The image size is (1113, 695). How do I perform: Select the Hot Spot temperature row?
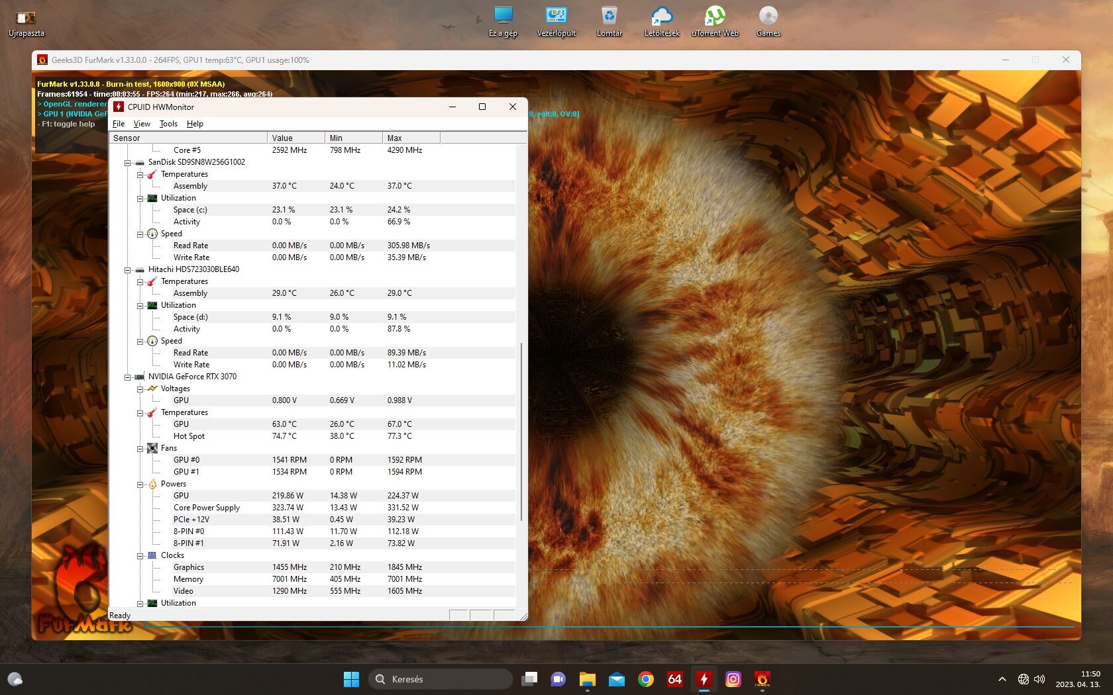coord(313,436)
